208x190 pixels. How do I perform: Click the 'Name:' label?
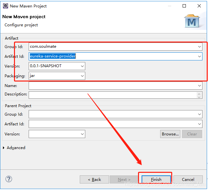pos(11,86)
